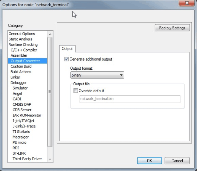Switch to the Output tab

coord(67,49)
